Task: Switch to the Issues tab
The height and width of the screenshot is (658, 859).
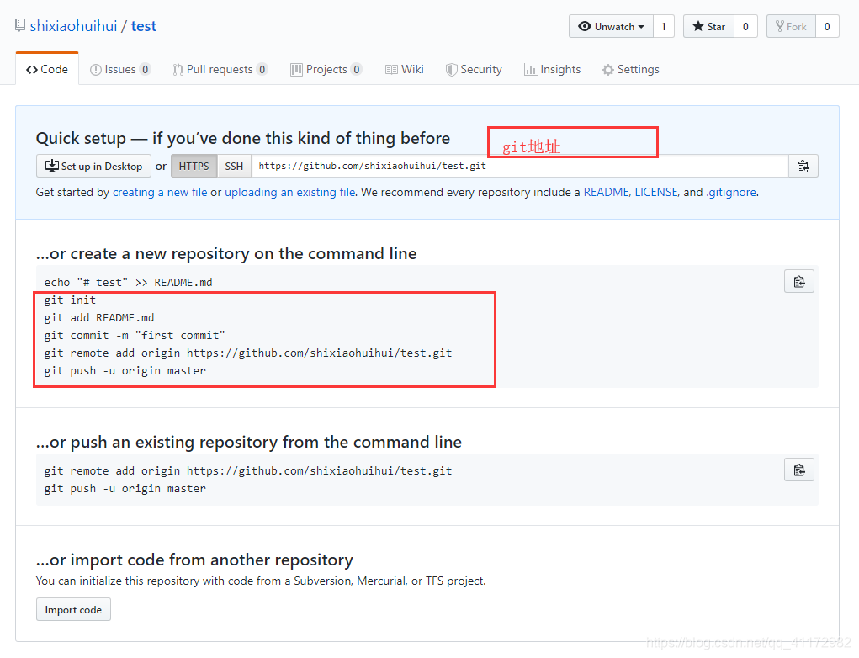Action: coord(120,70)
